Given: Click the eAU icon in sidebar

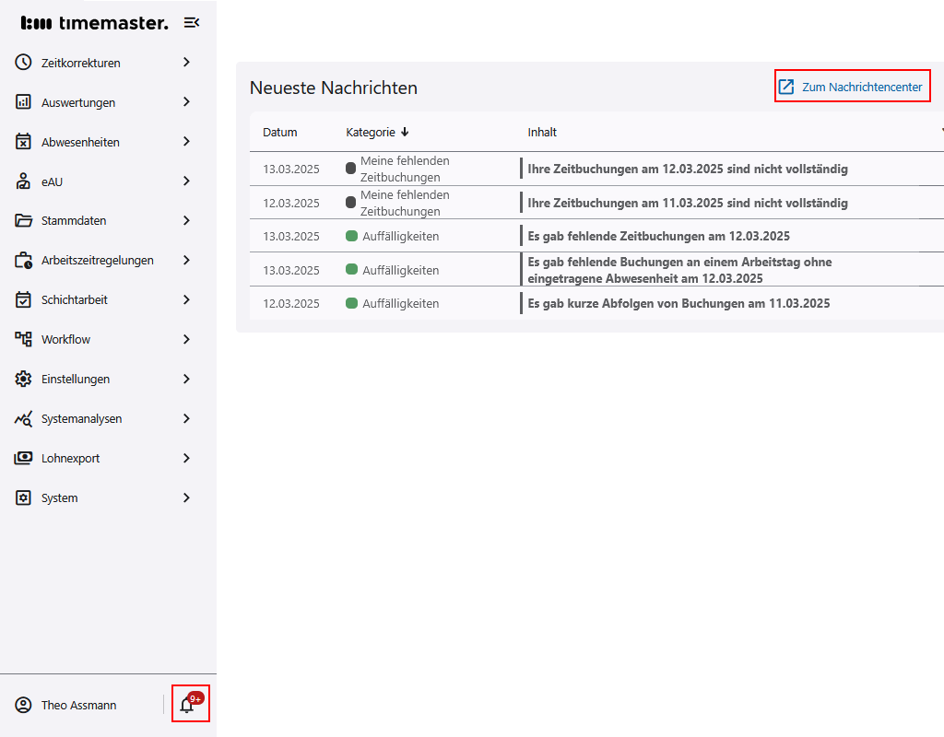Looking at the screenshot, I should tap(24, 181).
